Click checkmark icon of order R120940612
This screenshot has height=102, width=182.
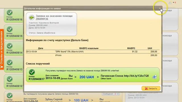[9, 79]
